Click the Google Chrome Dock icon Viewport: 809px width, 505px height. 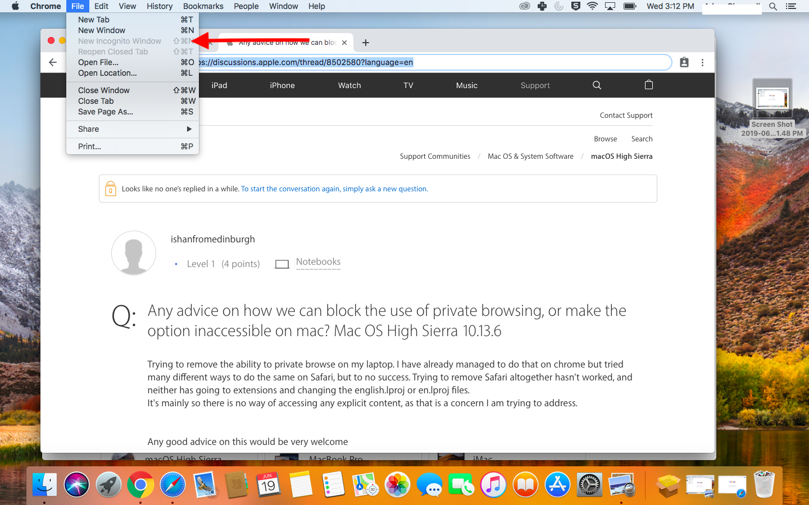[140, 485]
